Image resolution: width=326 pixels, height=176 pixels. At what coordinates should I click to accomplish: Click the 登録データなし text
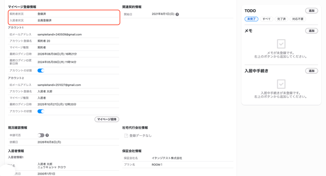click(x=140, y=136)
